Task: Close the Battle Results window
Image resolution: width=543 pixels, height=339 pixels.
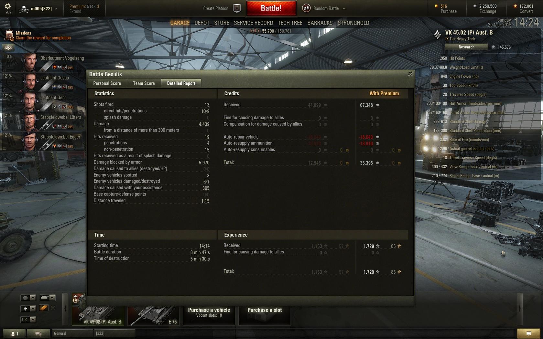Action: point(410,74)
